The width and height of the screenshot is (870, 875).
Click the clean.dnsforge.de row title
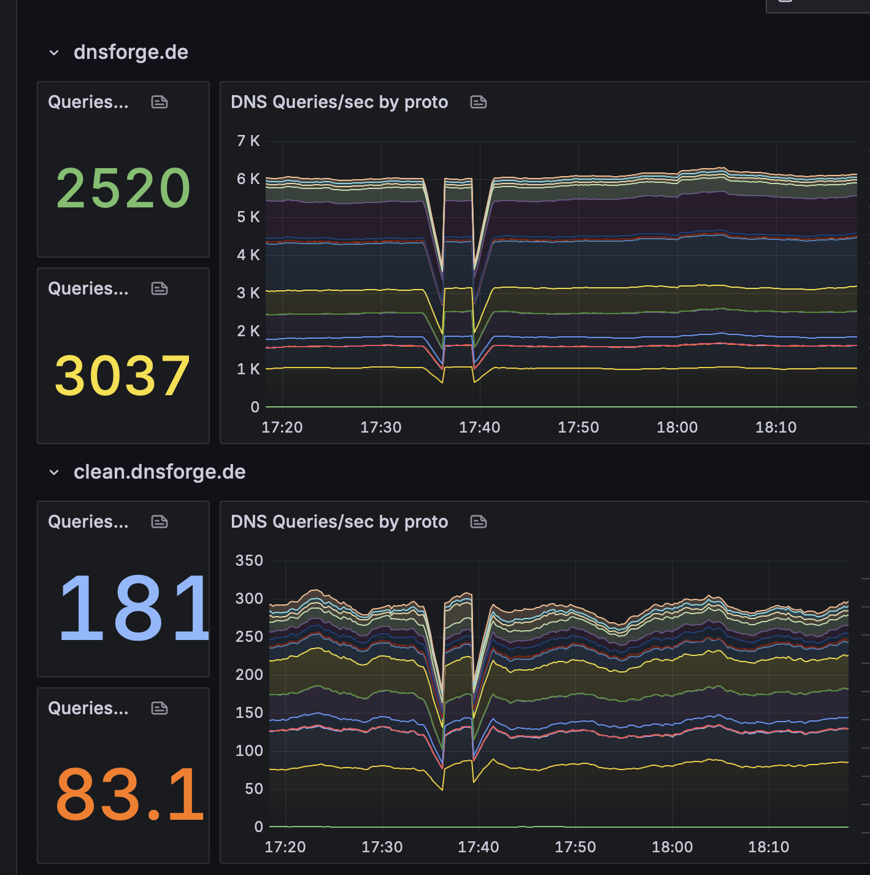click(160, 472)
